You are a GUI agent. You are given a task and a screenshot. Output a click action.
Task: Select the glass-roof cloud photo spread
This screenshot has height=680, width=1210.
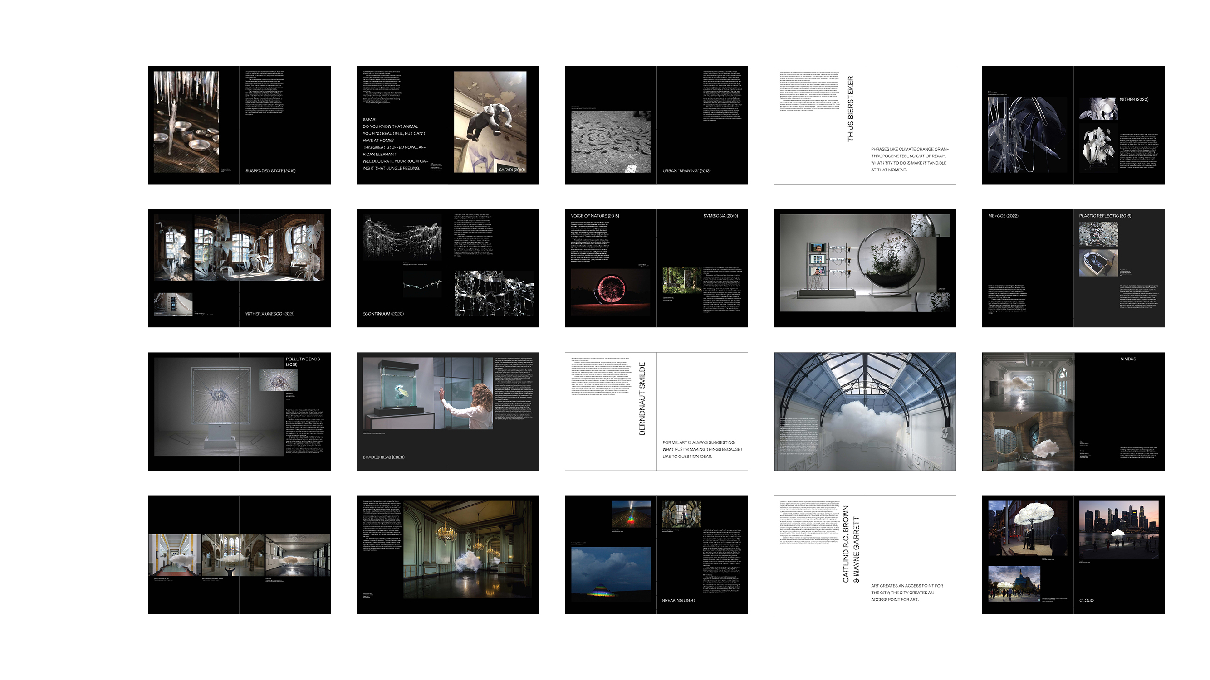click(865, 411)
